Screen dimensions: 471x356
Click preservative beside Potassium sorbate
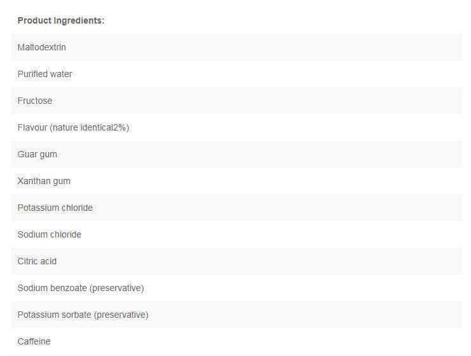point(122,315)
